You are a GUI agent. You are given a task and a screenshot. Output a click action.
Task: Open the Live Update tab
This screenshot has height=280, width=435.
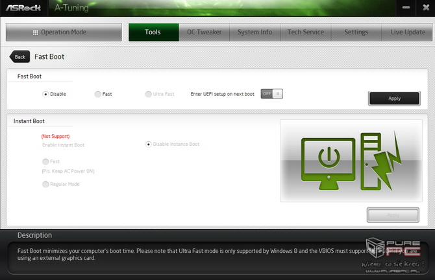click(x=407, y=32)
